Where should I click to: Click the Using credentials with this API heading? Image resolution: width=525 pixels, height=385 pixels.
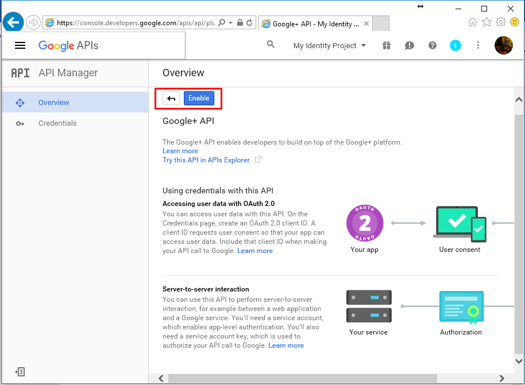[x=218, y=190]
